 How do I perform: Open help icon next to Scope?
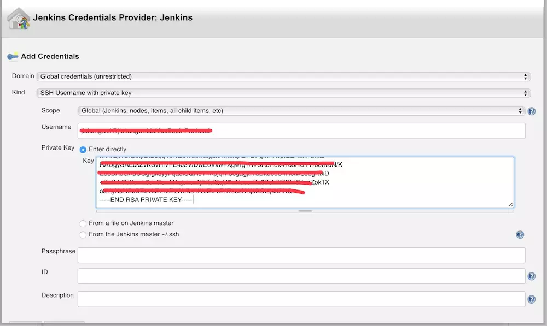tap(531, 111)
